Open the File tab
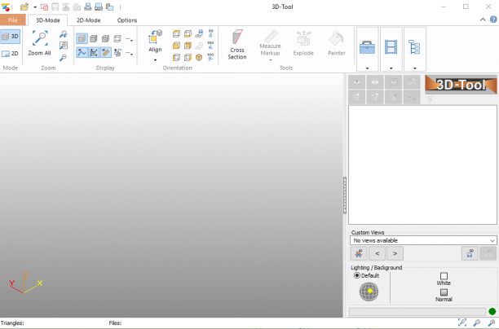 pyautogui.click(x=13, y=20)
